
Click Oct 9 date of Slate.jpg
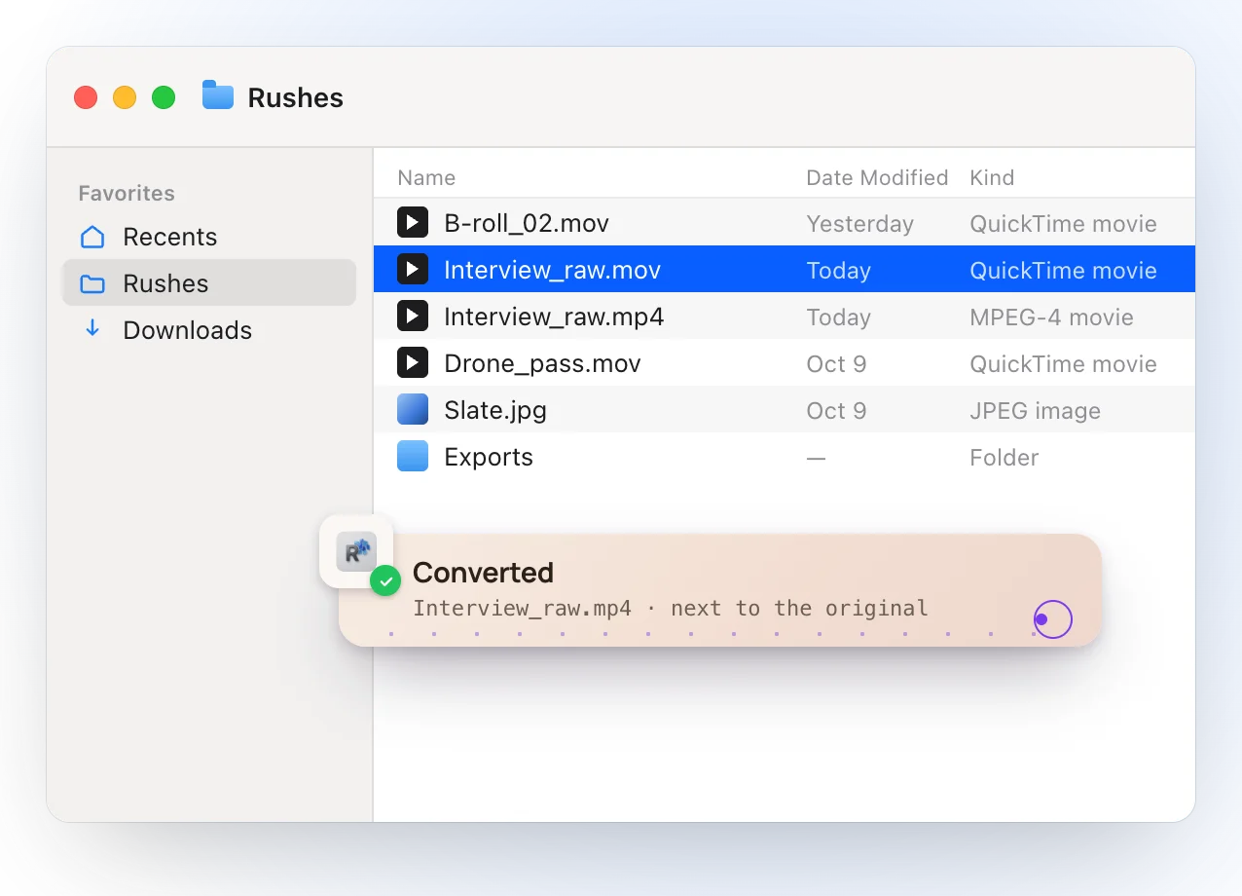[836, 410]
